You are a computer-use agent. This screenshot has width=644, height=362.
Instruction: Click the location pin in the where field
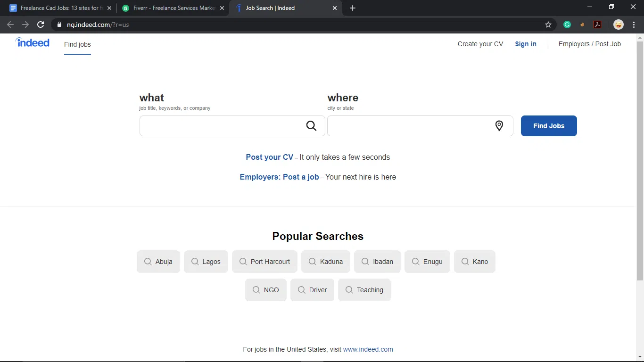point(499,125)
